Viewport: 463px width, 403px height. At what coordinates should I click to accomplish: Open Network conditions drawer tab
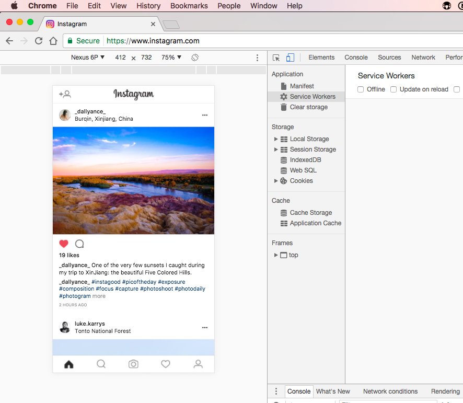click(390, 392)
